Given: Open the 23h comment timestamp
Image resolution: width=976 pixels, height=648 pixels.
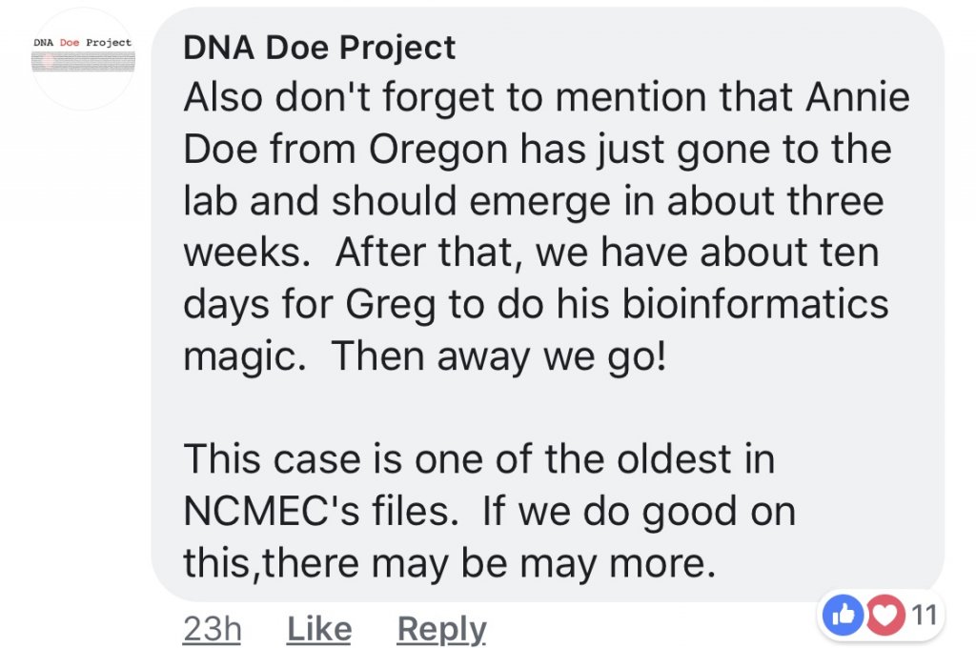Looking at the screenshot, I should (211, 628).
